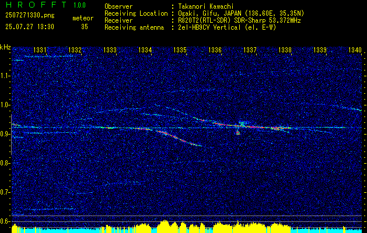
Task: Click the 1337 time marker
Action: click(250, 50)
